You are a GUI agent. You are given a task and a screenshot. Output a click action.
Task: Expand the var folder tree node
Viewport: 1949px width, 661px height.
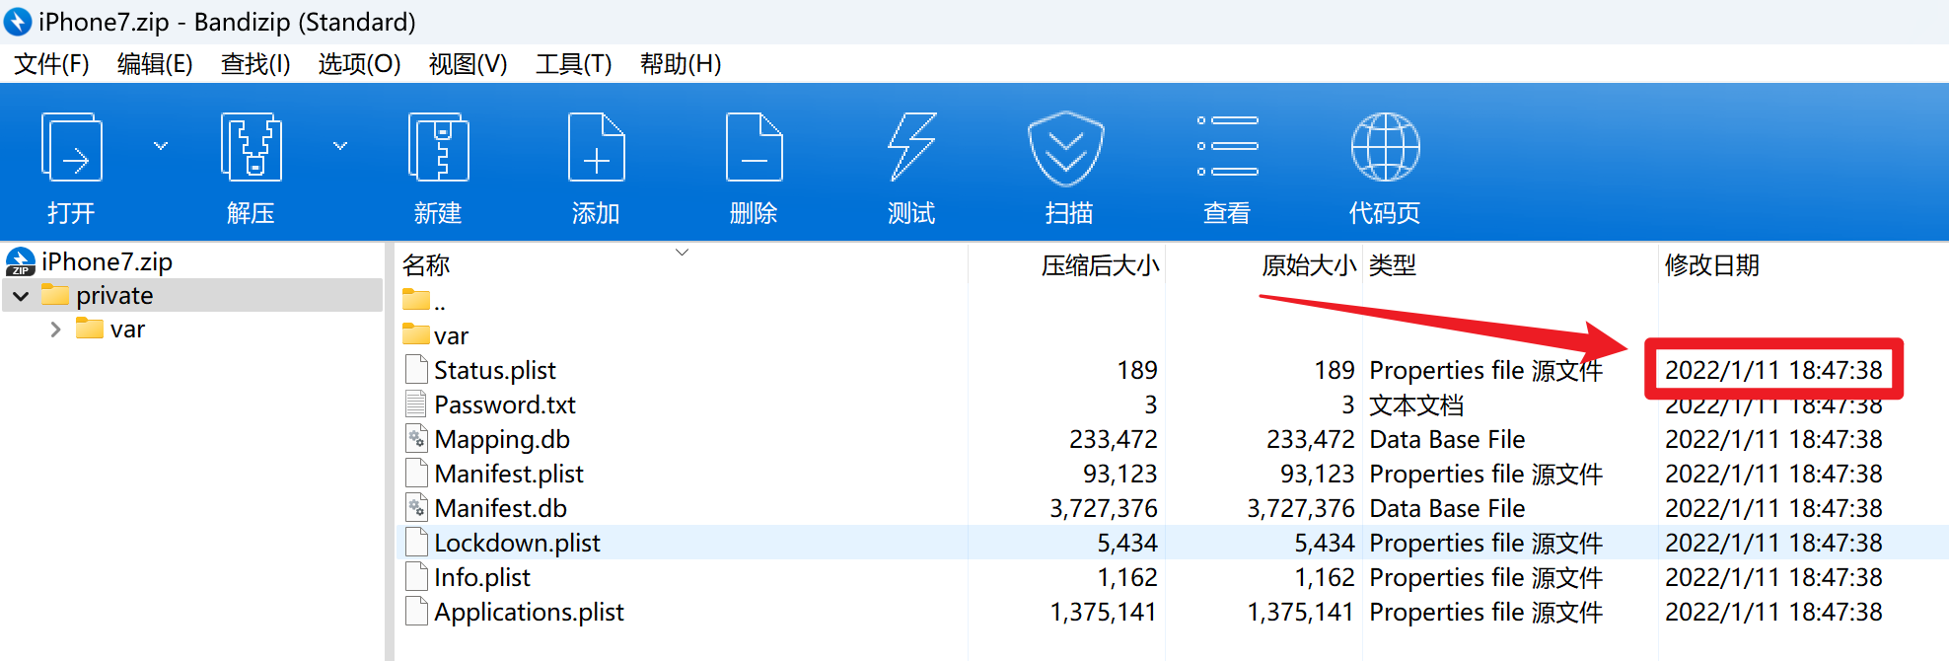(55, 330)
